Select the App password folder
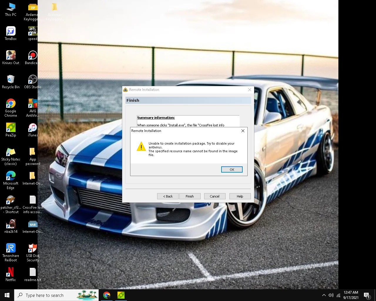This screenshot has width=376, height=301. point(33,156)
